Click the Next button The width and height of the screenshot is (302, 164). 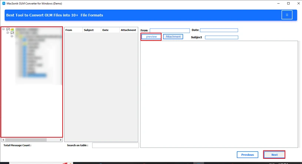point(274,155)
